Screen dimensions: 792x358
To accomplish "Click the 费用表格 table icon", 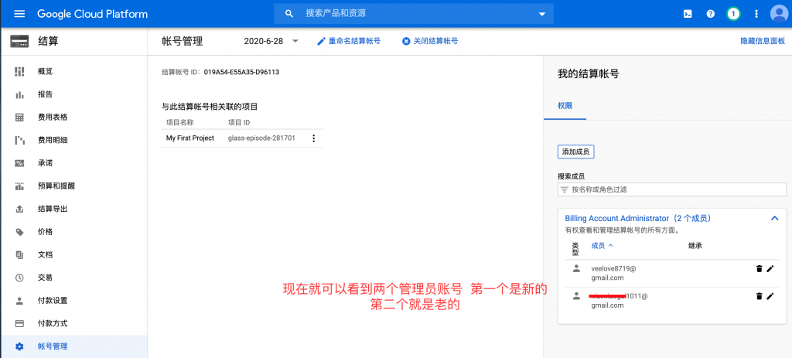I will click(x=19, y=118).
